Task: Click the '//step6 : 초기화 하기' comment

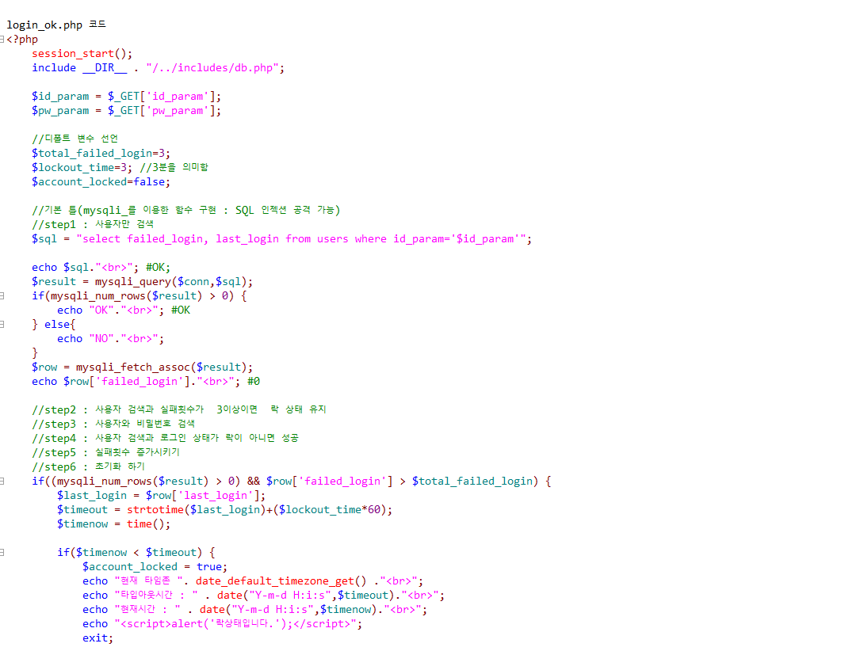Action: pyautogui.click(x=88, y=466)
